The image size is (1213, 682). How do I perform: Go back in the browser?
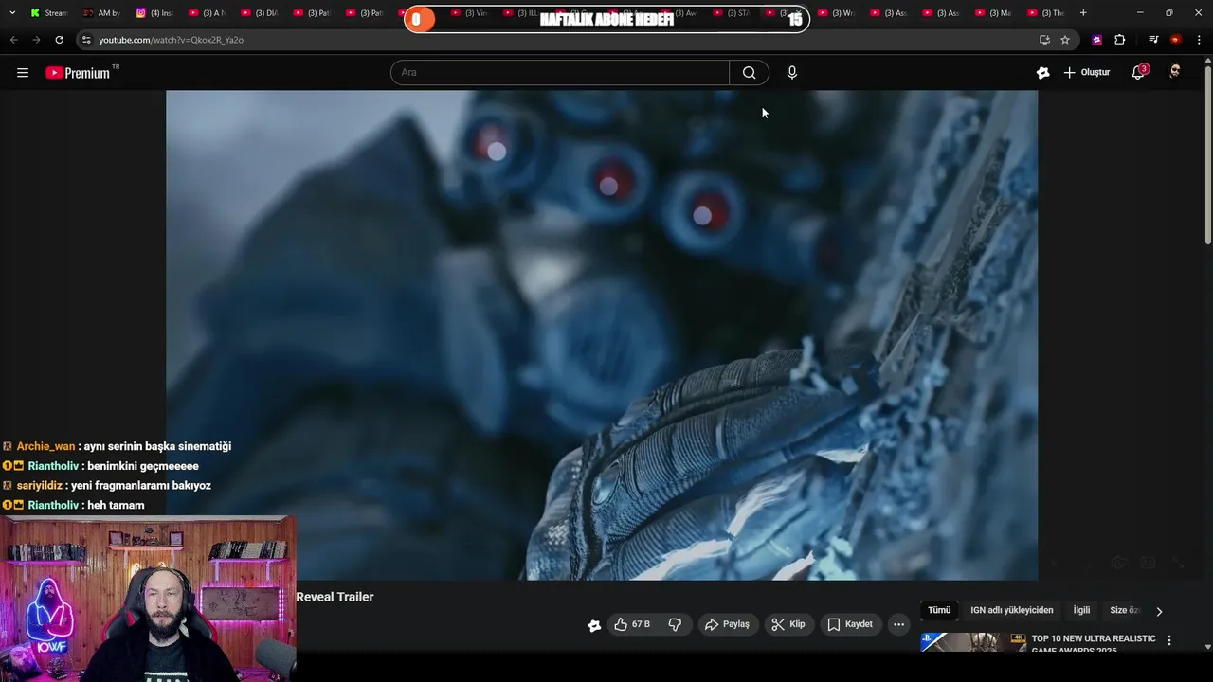pos(13,40)
